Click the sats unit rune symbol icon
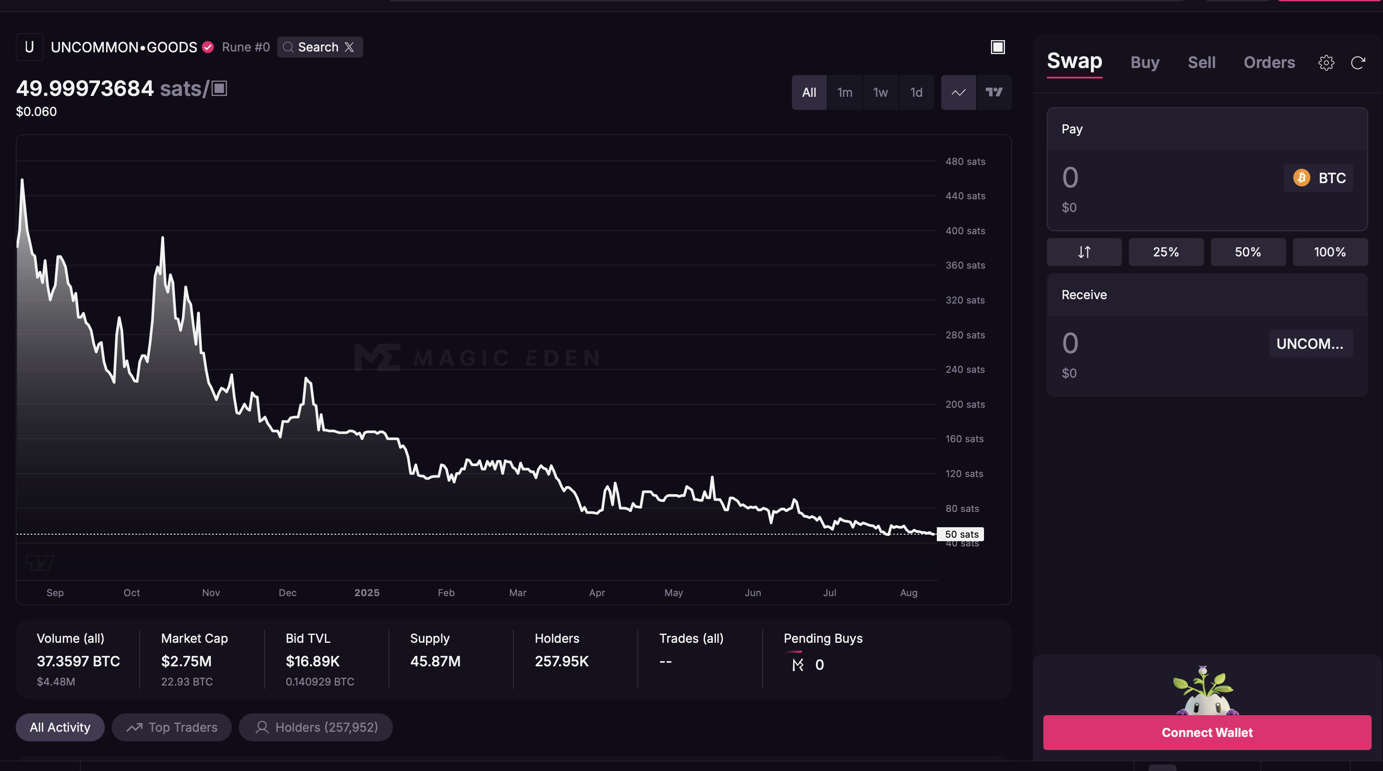The width and height of the screenshot is (1383, 771). tap(219, 89)
